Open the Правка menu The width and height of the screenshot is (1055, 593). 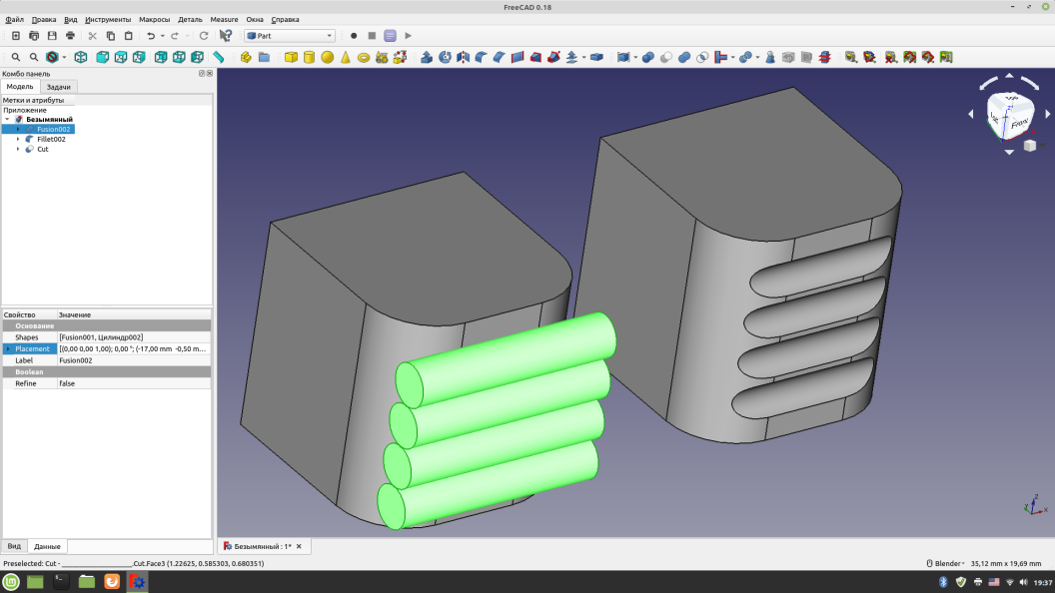pyautogui.click(x=44, y=20)
